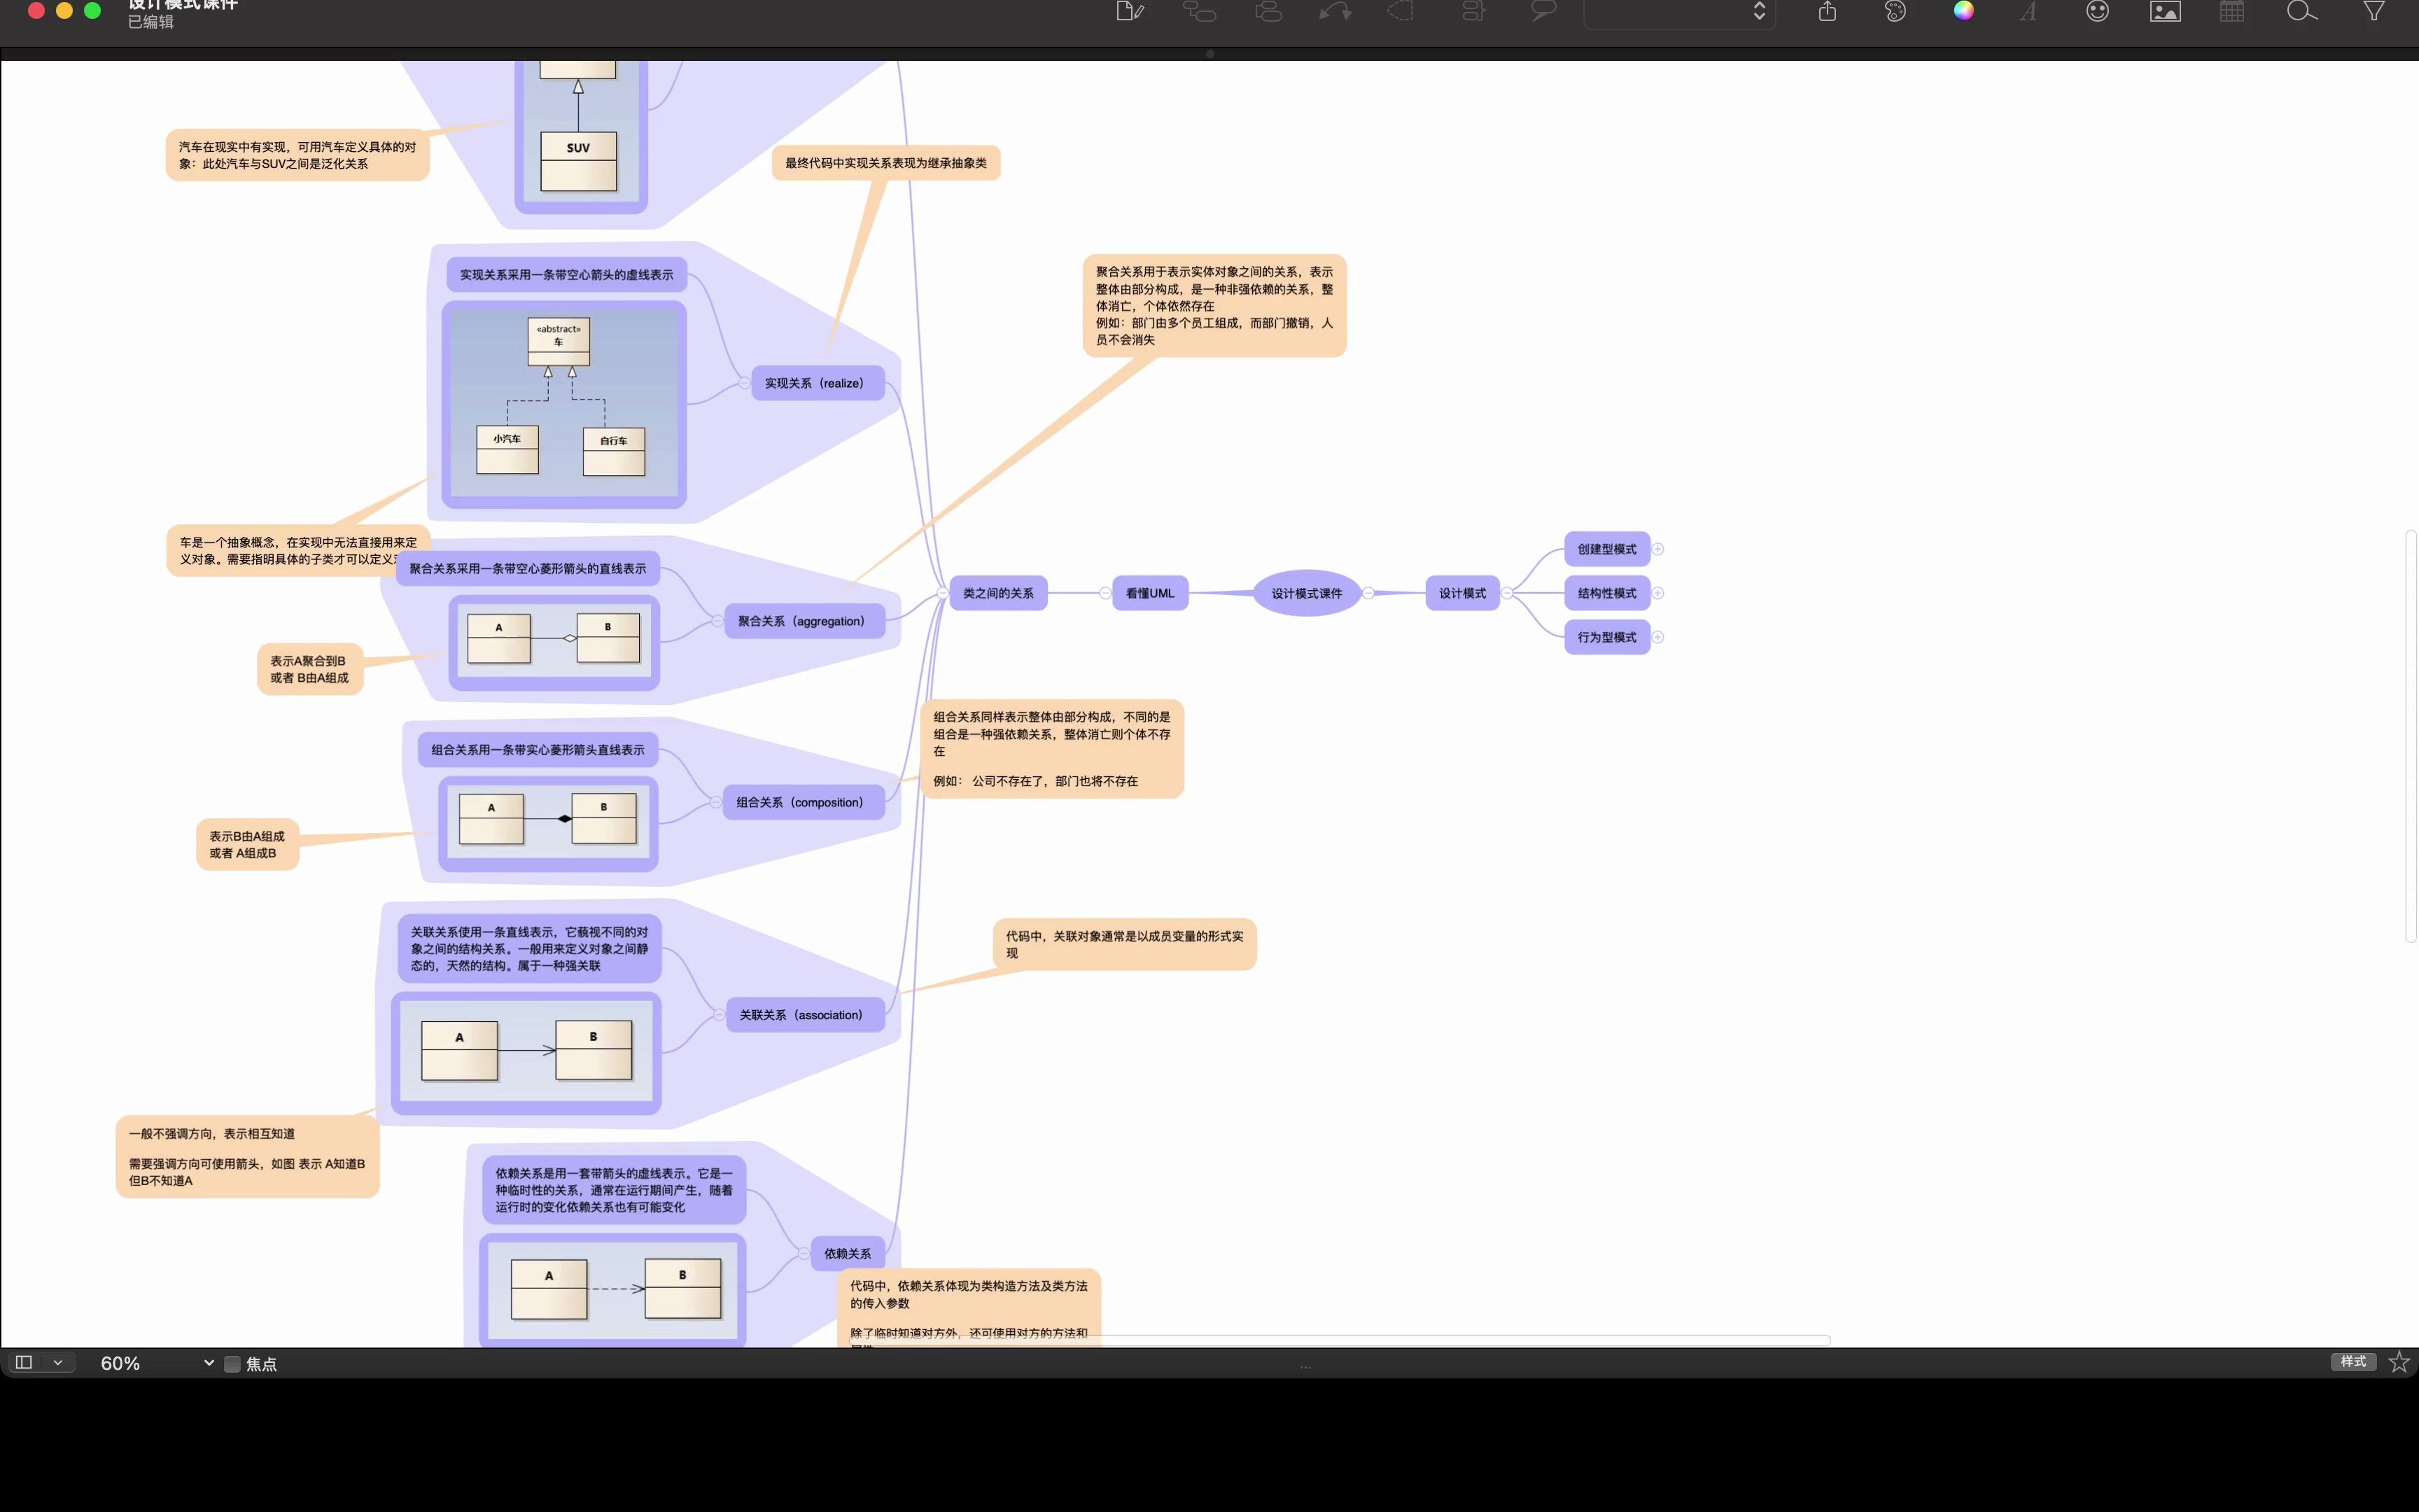Viewport: 2419px width, 1512px height.
Task: Collapse the 聚合关系 (aggregation) branch circle
Action: click(x=717, y=621)
